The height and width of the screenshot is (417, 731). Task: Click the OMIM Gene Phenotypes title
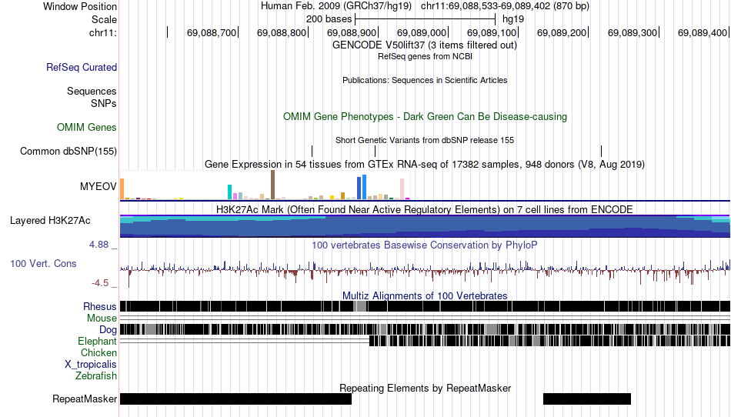coord(425,116)
